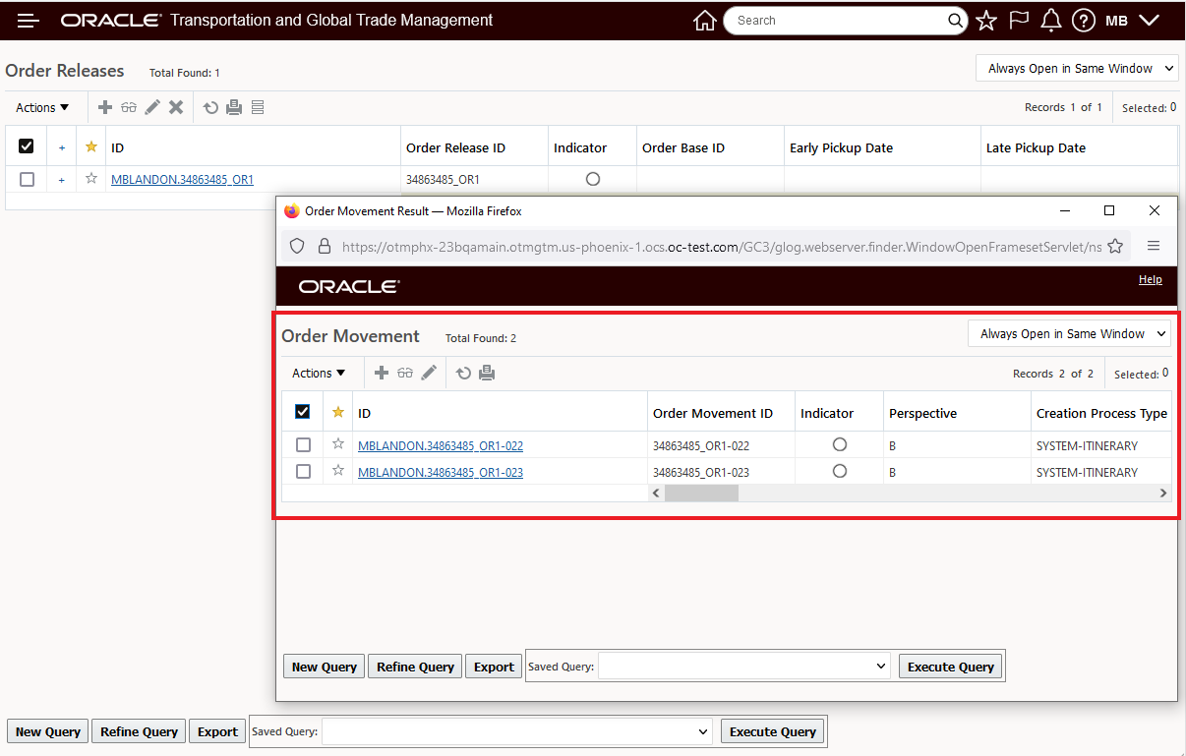This screenshot has height=756, width=1186.
Task: Toggle select-all checkbox in Order Movement table
Action: 303,412
